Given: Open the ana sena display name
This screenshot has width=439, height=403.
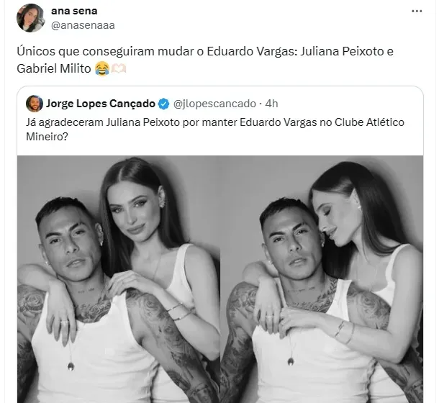Looking at the screenshot, I should [x=74, y=11].
